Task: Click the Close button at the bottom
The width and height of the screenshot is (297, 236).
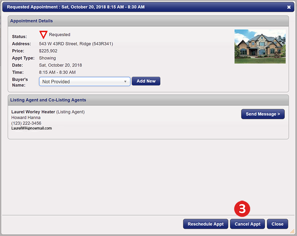Action: pos(277,224)
